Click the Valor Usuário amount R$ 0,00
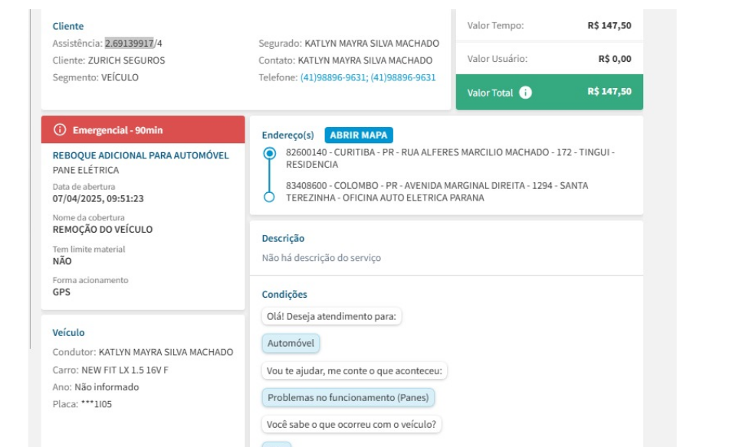The height and width of the screenshot is (447, 749). (615, 59)
